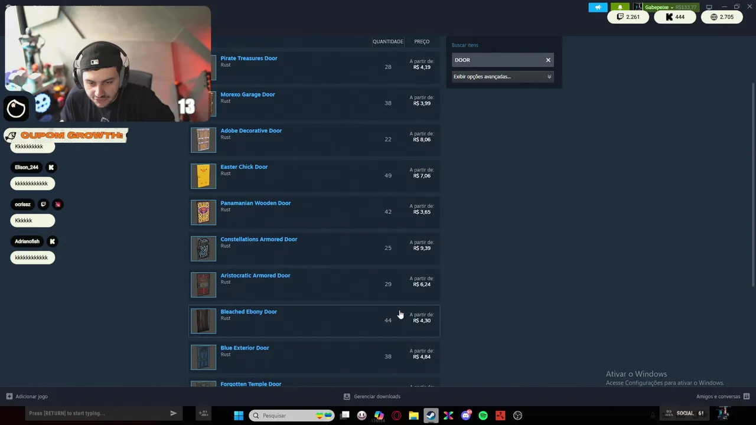
Task: Click the Panamanian Wooden Door thumbnail
Action: click(x=203, y=212)
